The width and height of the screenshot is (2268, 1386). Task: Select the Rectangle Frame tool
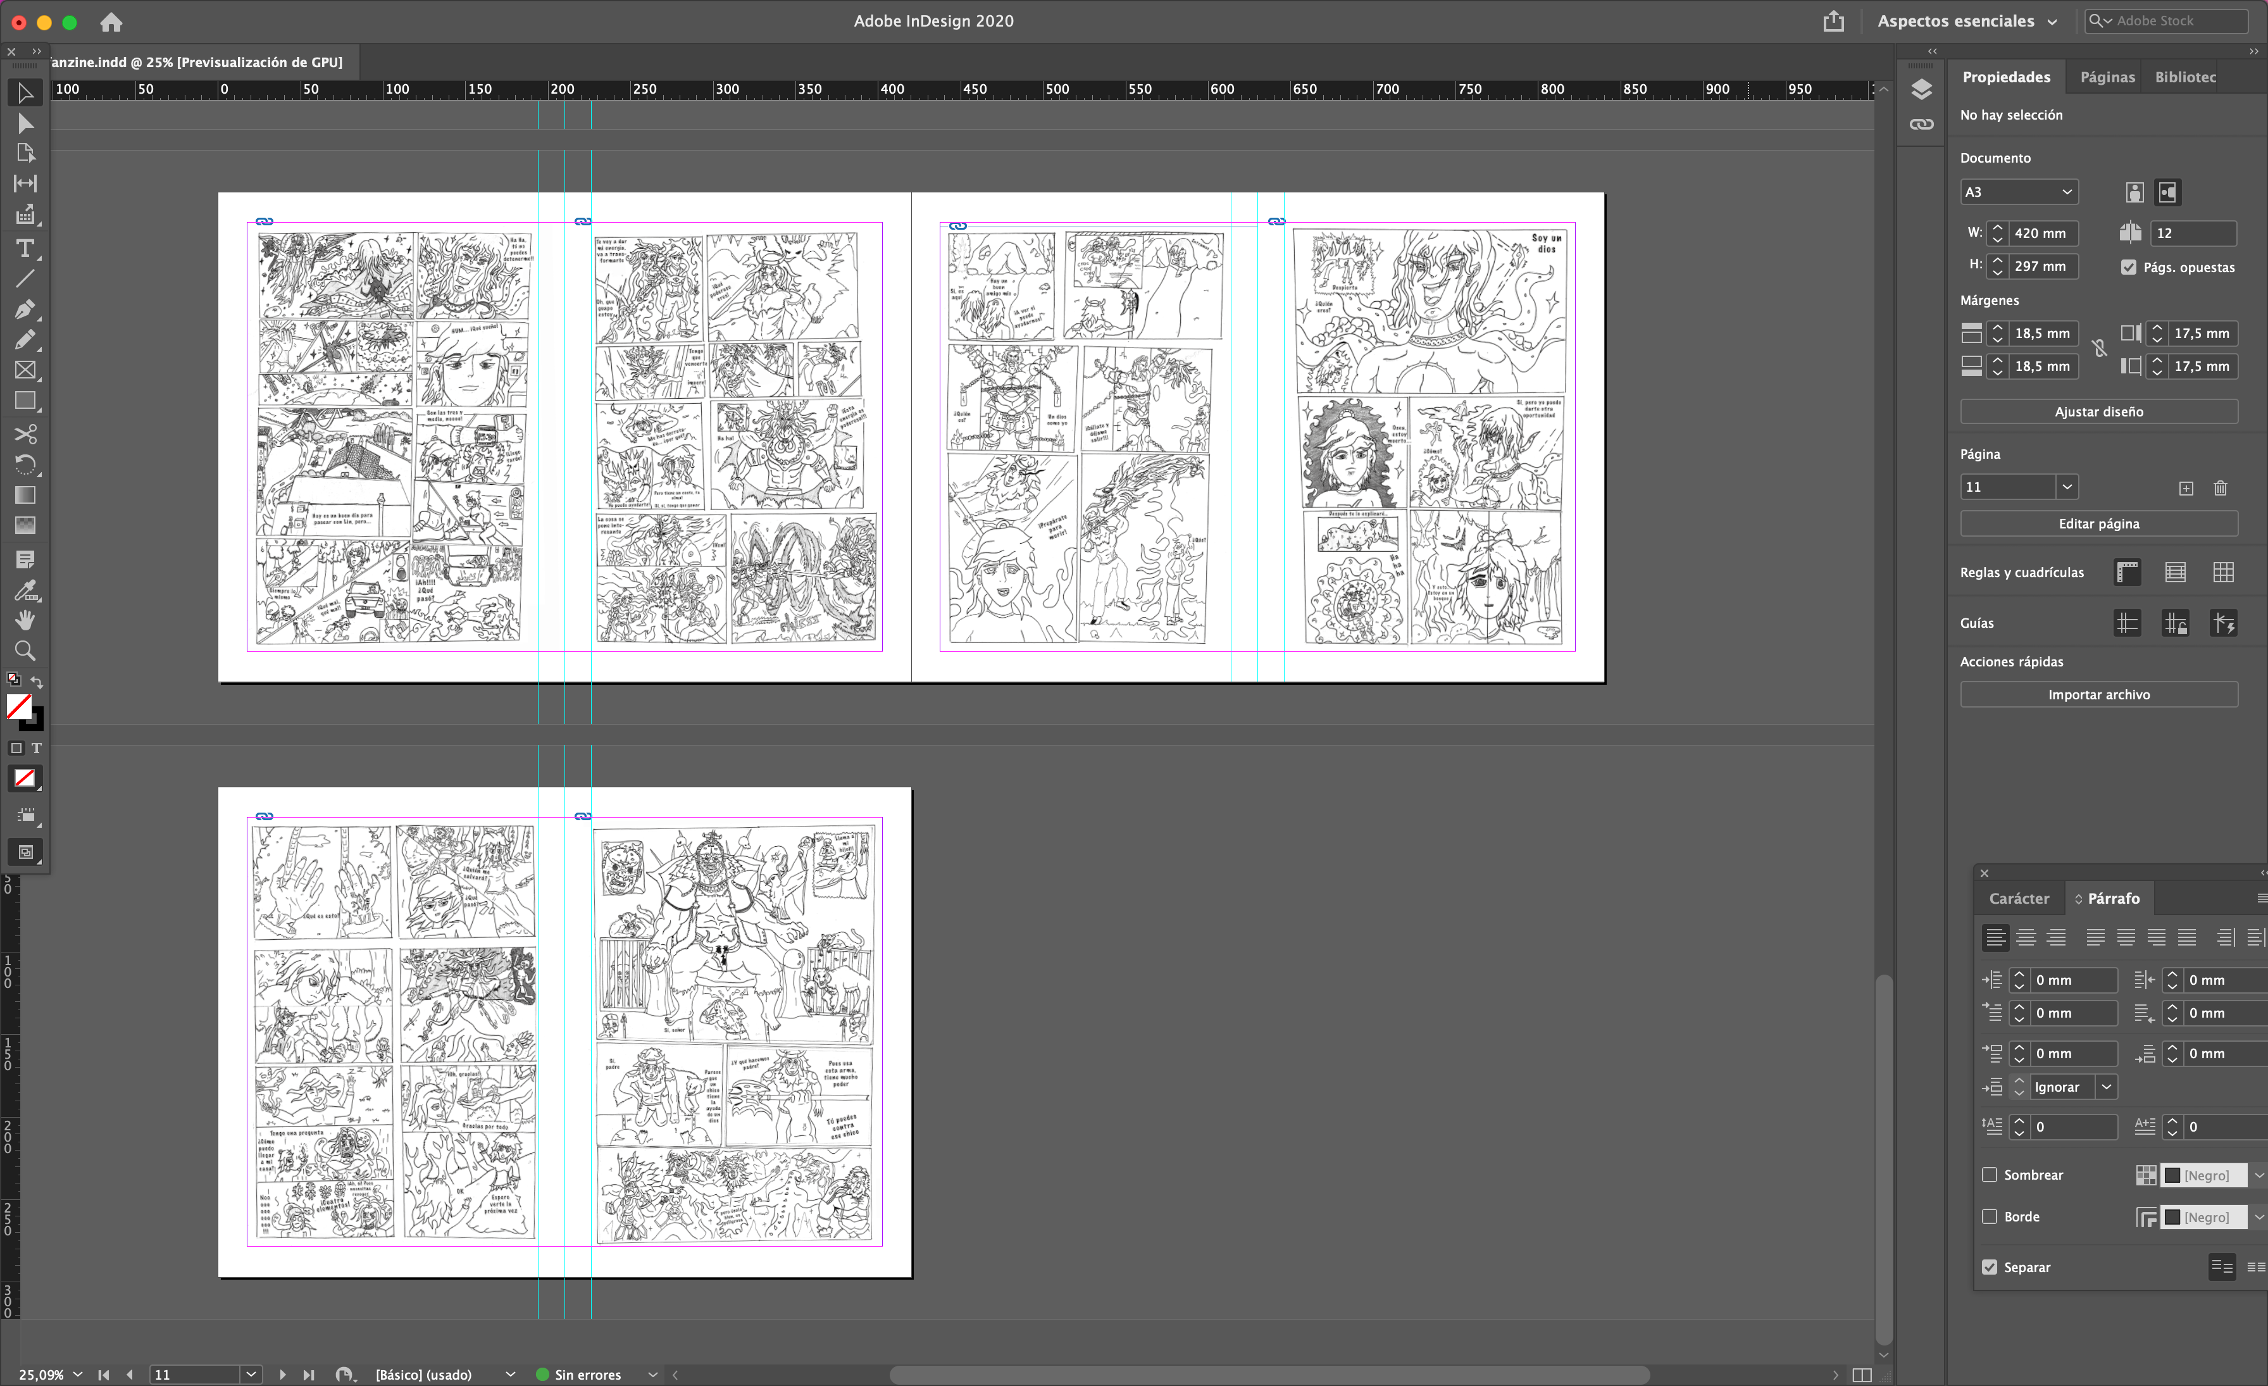point(25,370)
